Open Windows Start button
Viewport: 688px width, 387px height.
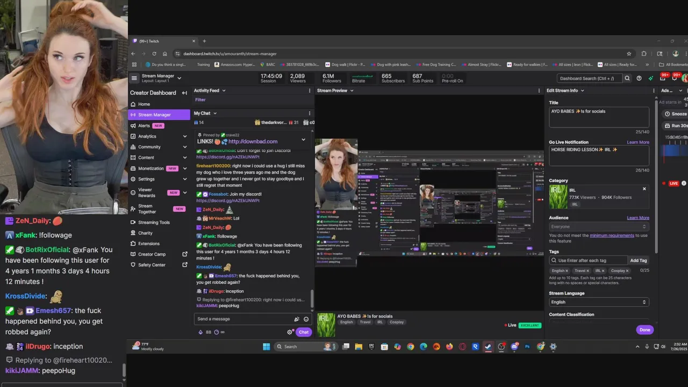pyautogui.click(x=267, y=347)
